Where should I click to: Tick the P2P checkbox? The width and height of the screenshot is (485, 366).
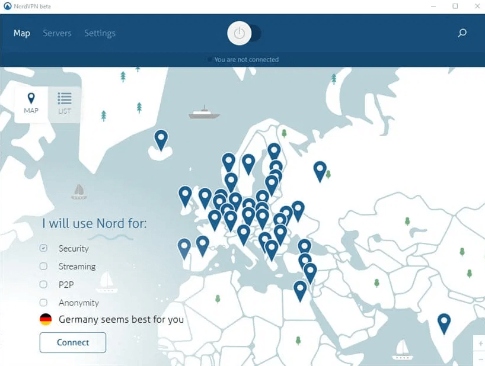tap(43, 284)
